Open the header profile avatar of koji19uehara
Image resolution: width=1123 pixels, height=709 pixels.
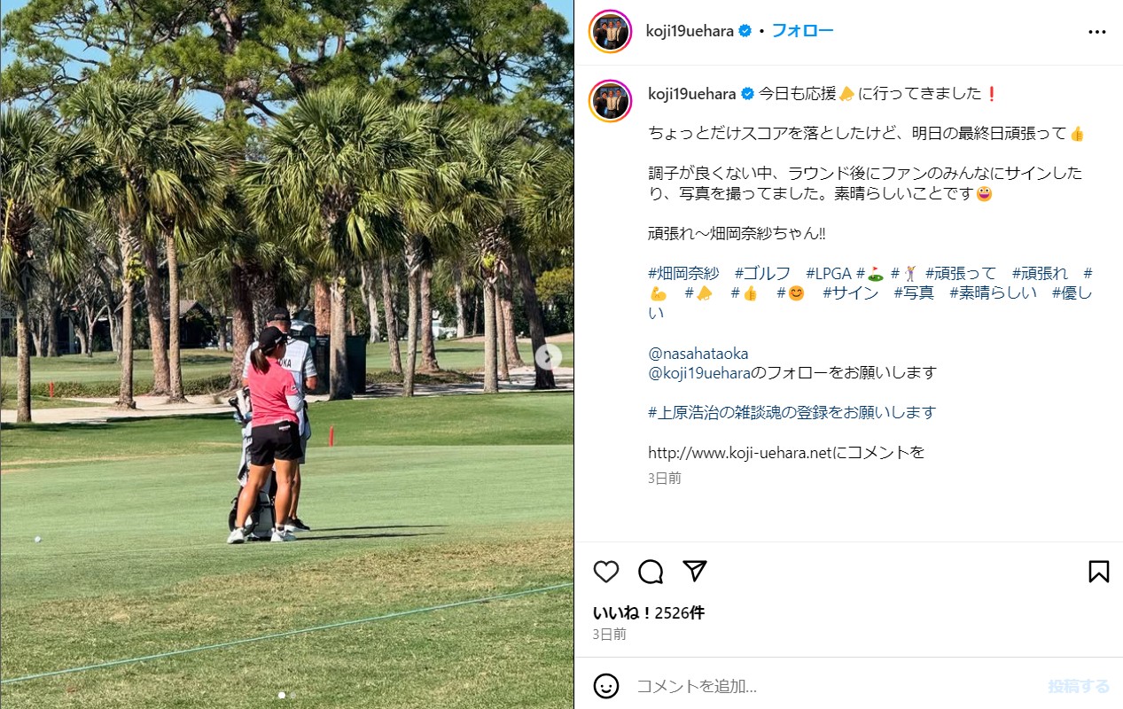611,31
